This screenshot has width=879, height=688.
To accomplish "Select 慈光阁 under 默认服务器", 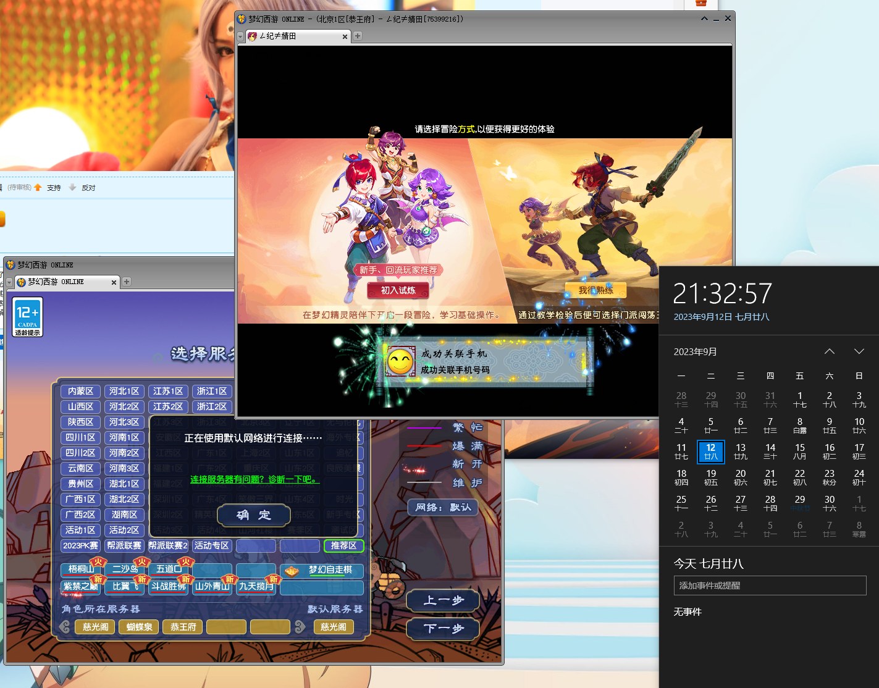I will 334,627.
